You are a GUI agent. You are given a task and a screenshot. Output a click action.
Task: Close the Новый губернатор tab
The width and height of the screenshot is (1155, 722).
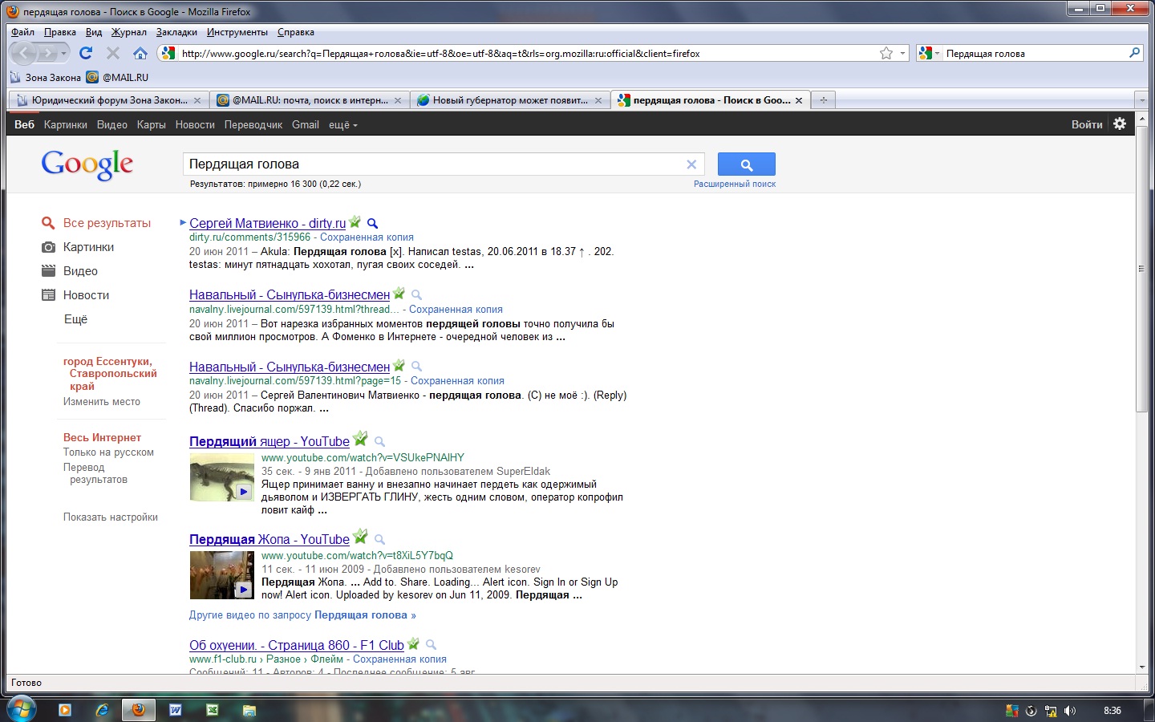(x=598, y=100)
